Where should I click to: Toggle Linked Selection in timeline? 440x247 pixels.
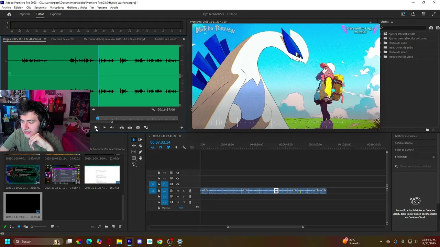point(168,147)
